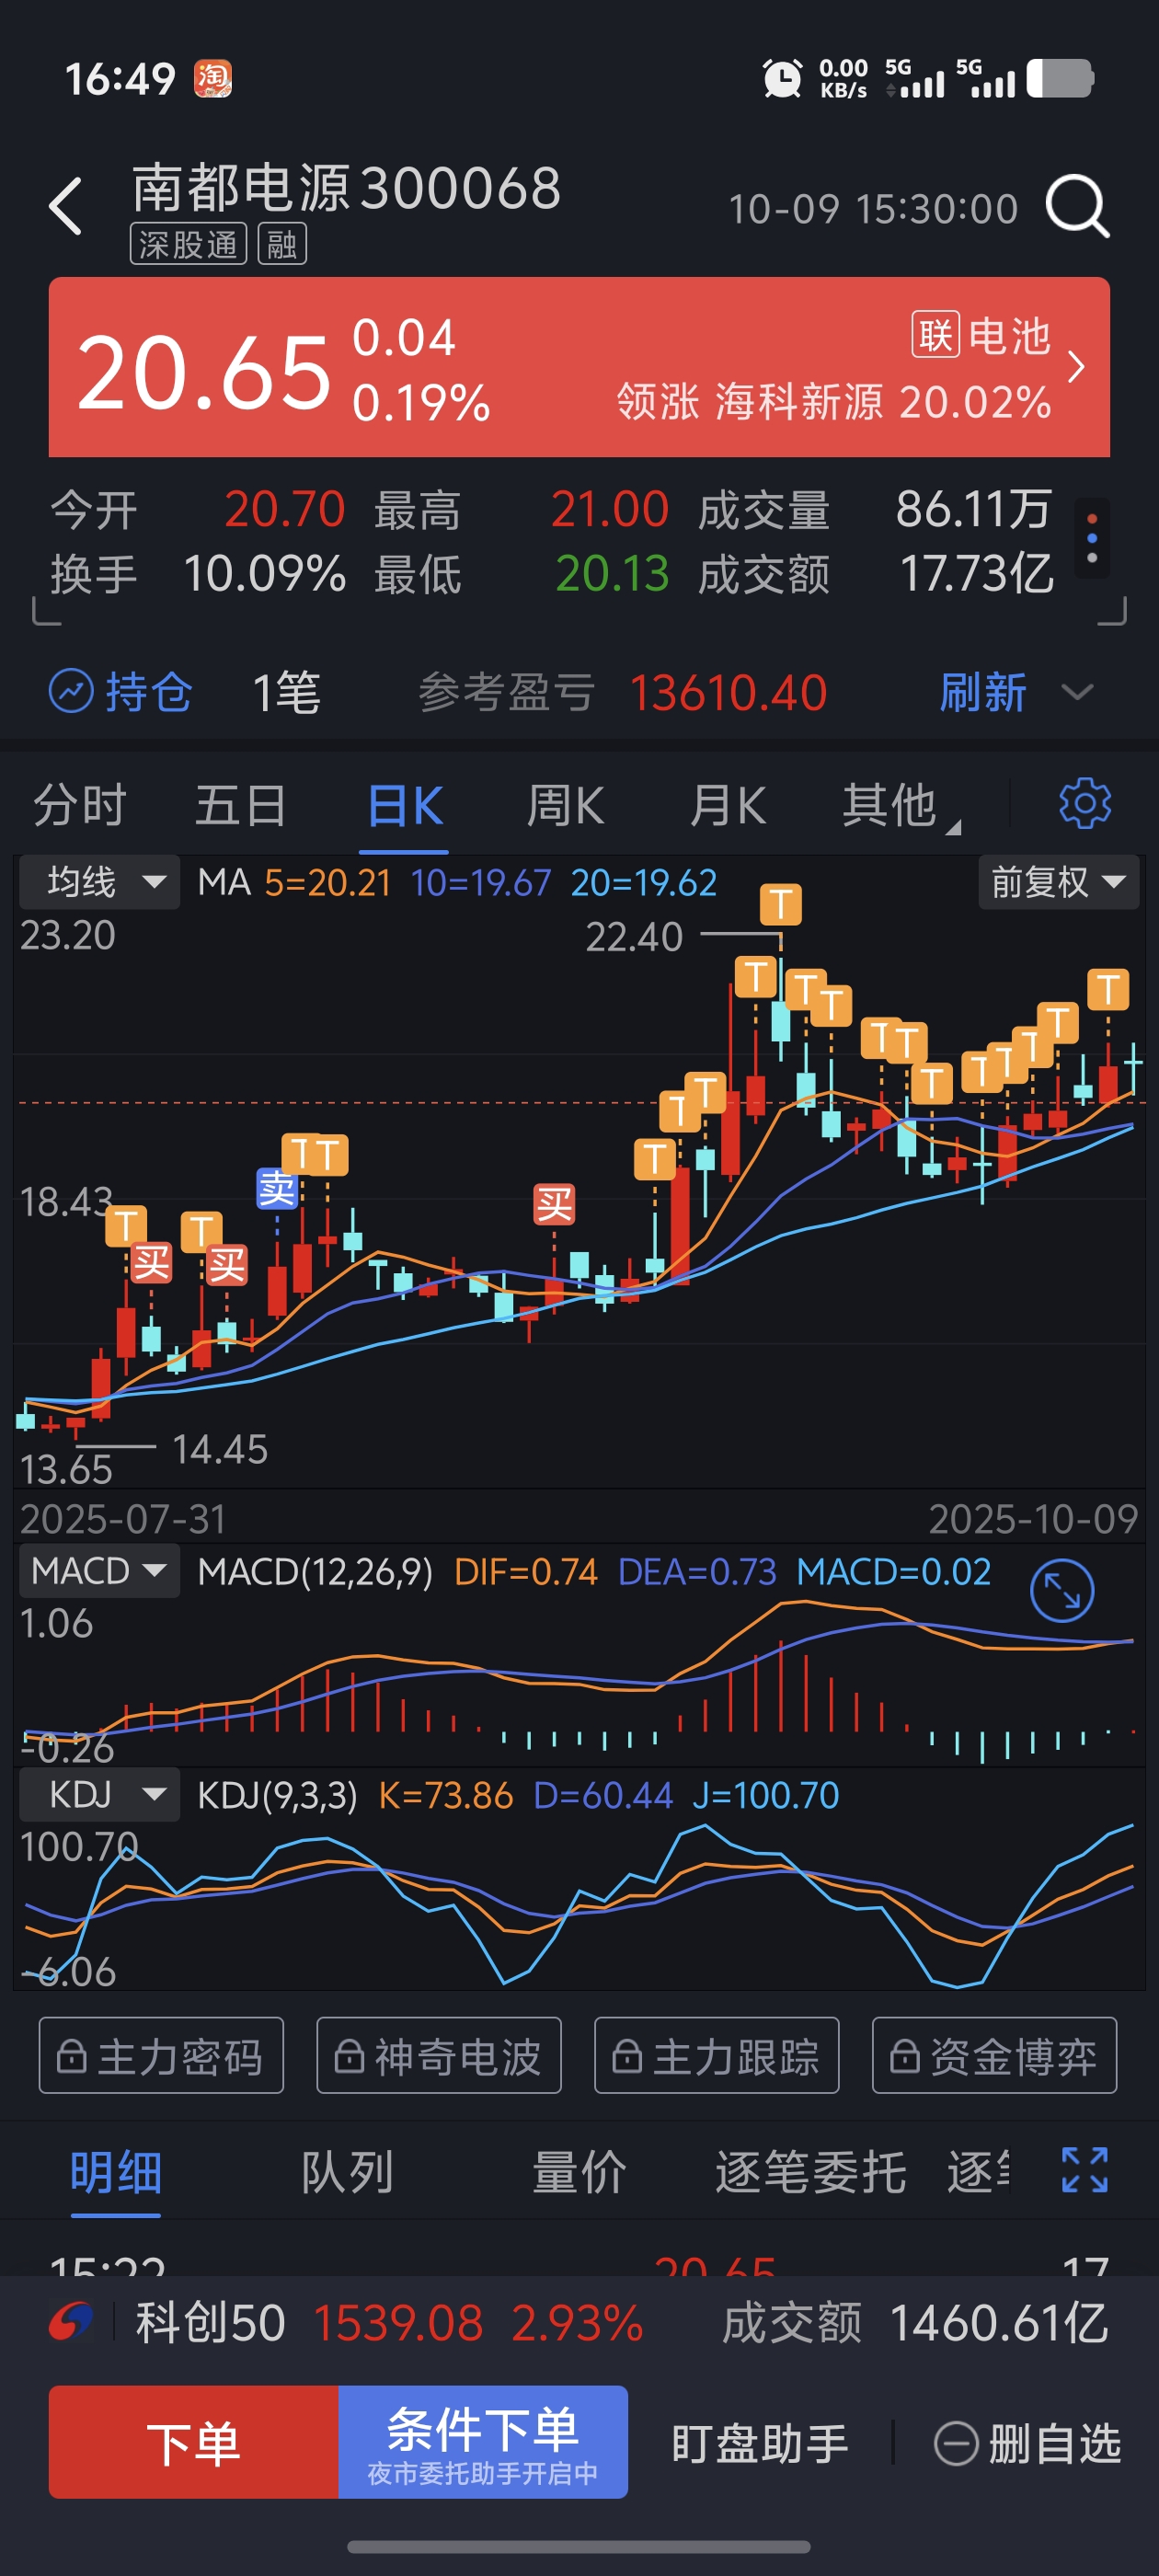1159x2576 pixels.
Task: Tap the alarm clock status icon
Action: pos(782,78)
